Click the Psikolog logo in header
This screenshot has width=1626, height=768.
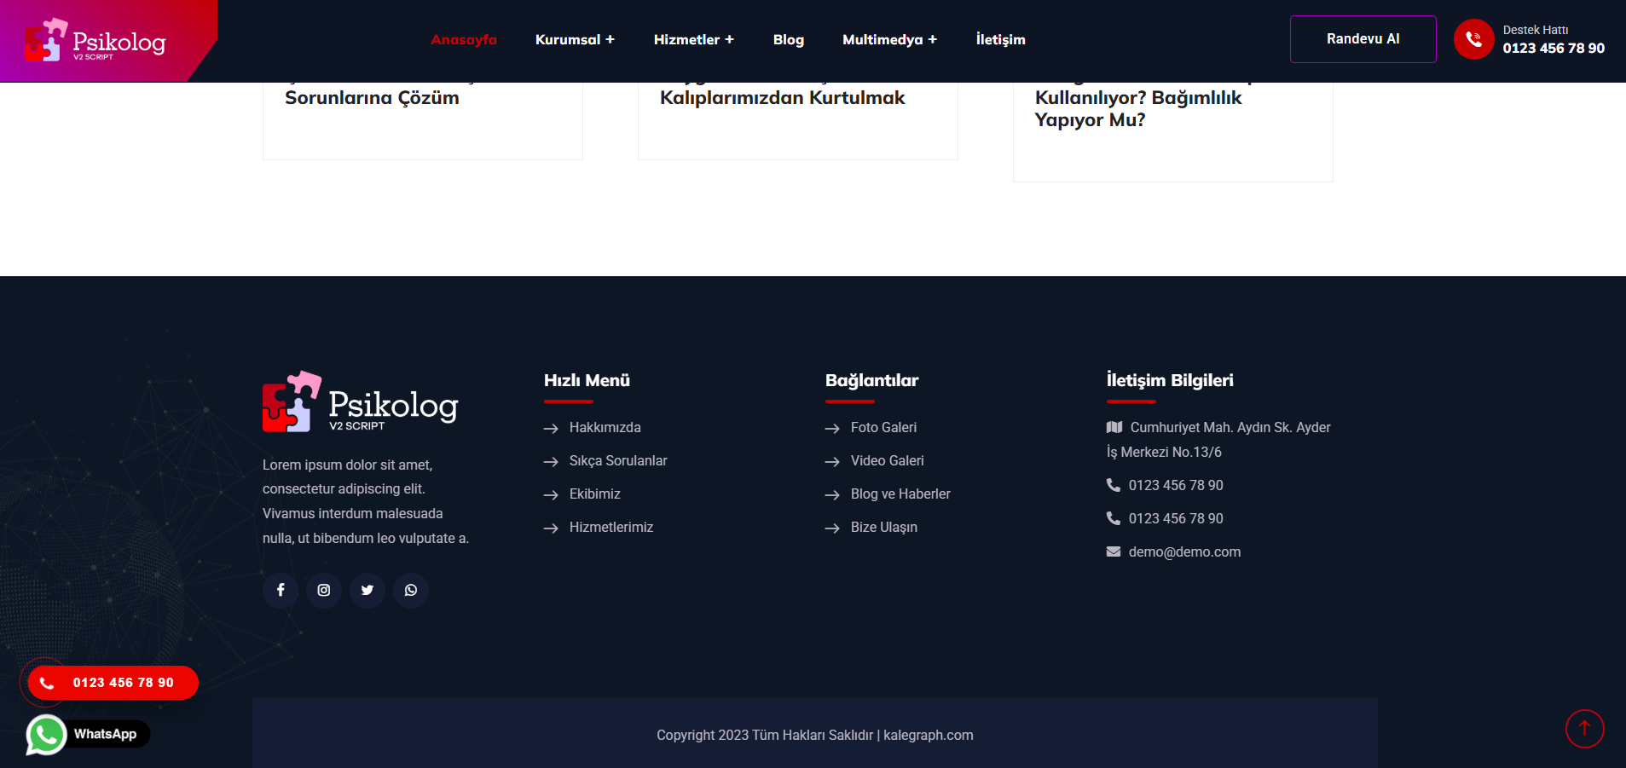pos(95,41)
